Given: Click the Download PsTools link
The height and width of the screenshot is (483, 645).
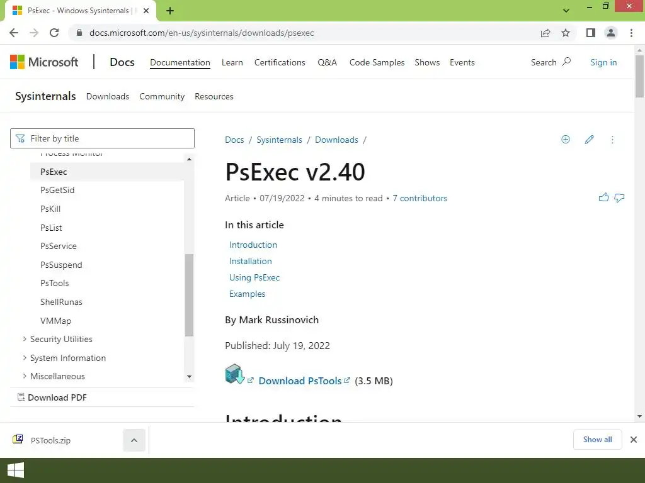Looking at the screenshot, I should tap(300, 380).
